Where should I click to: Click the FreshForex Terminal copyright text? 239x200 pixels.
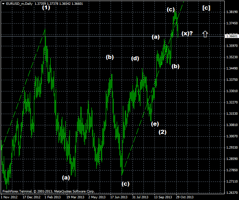click(x=48, y=191)
